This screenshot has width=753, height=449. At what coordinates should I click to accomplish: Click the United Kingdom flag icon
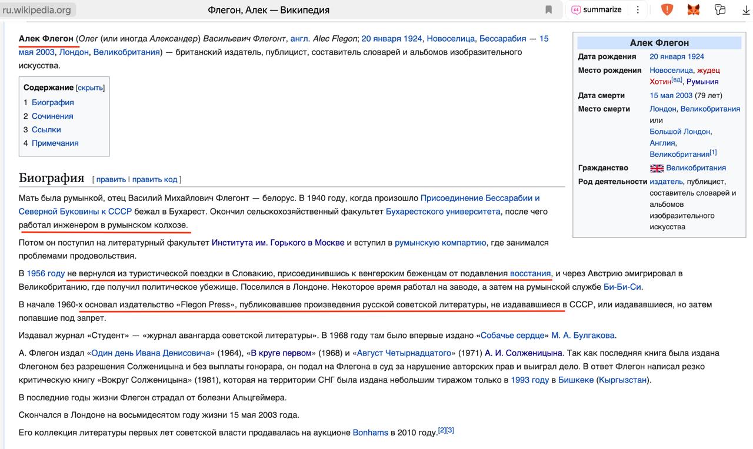coord(657,168)
